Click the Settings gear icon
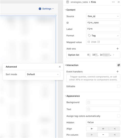This screenshot has width=121, height=138. [40, 9]
